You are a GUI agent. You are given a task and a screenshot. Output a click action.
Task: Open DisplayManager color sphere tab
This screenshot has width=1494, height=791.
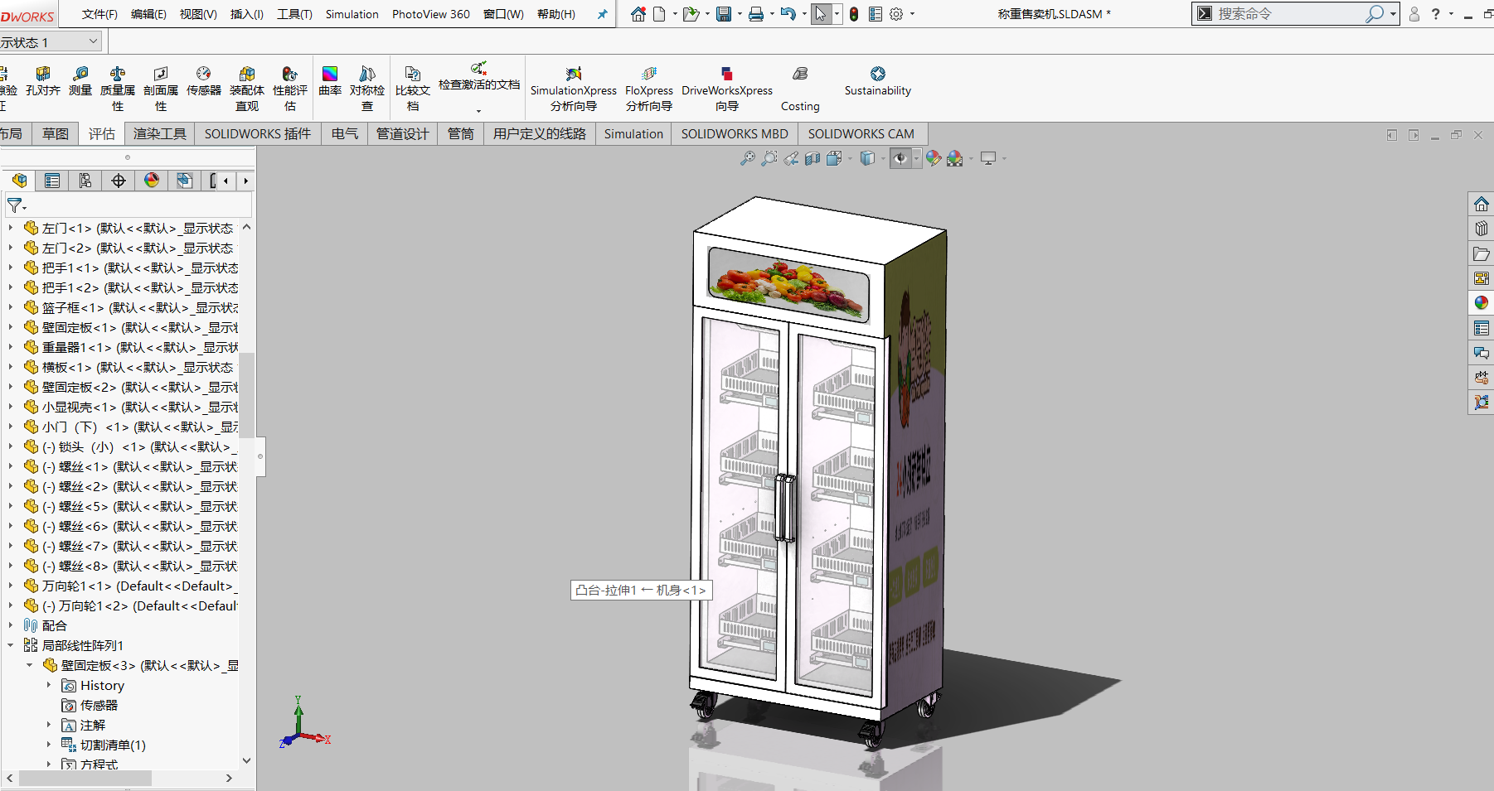[x=152, y=181]
